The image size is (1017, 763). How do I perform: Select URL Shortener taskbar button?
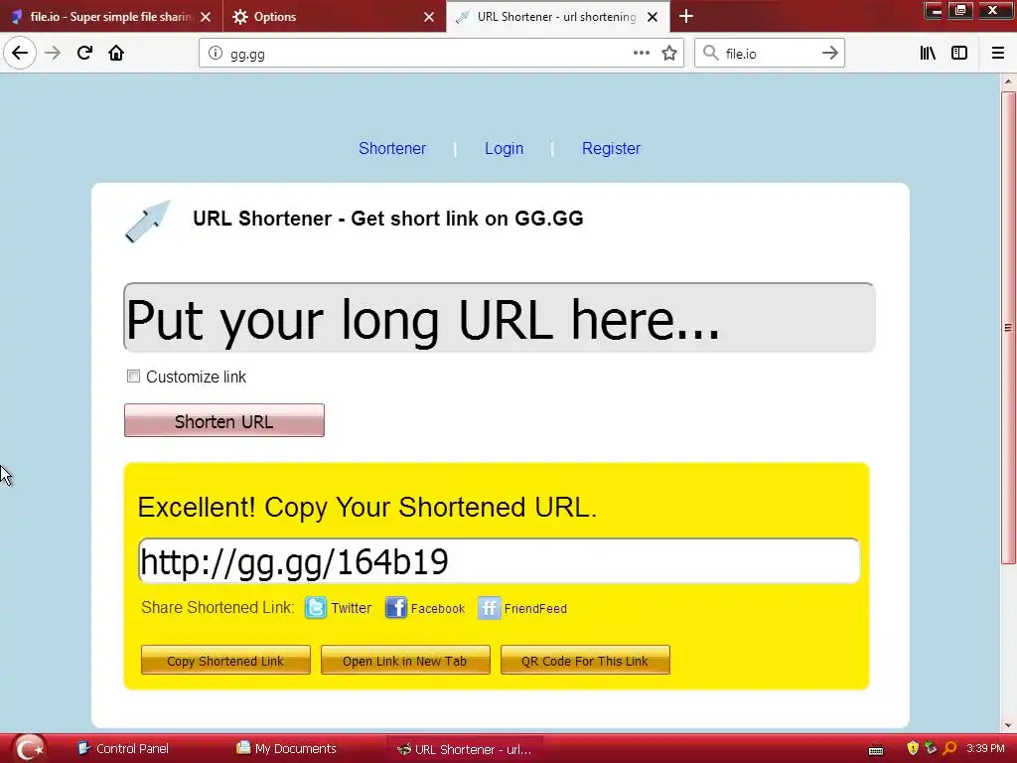[x=465, y=749]
